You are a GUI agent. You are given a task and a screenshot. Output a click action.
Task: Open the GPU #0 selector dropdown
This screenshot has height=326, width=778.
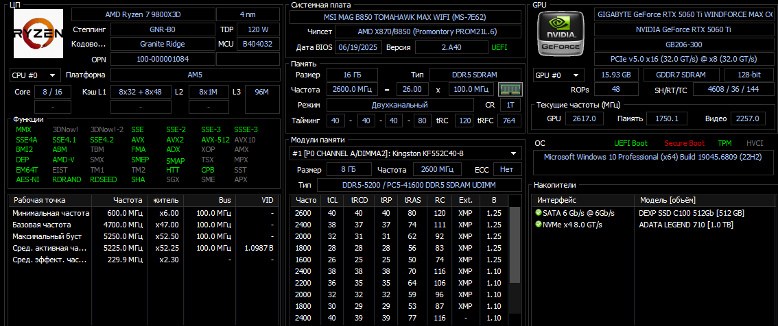coord(558,75)
